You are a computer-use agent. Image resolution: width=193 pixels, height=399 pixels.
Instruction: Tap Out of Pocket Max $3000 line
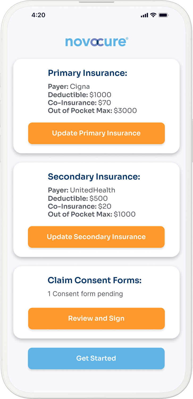coord(92,111)
